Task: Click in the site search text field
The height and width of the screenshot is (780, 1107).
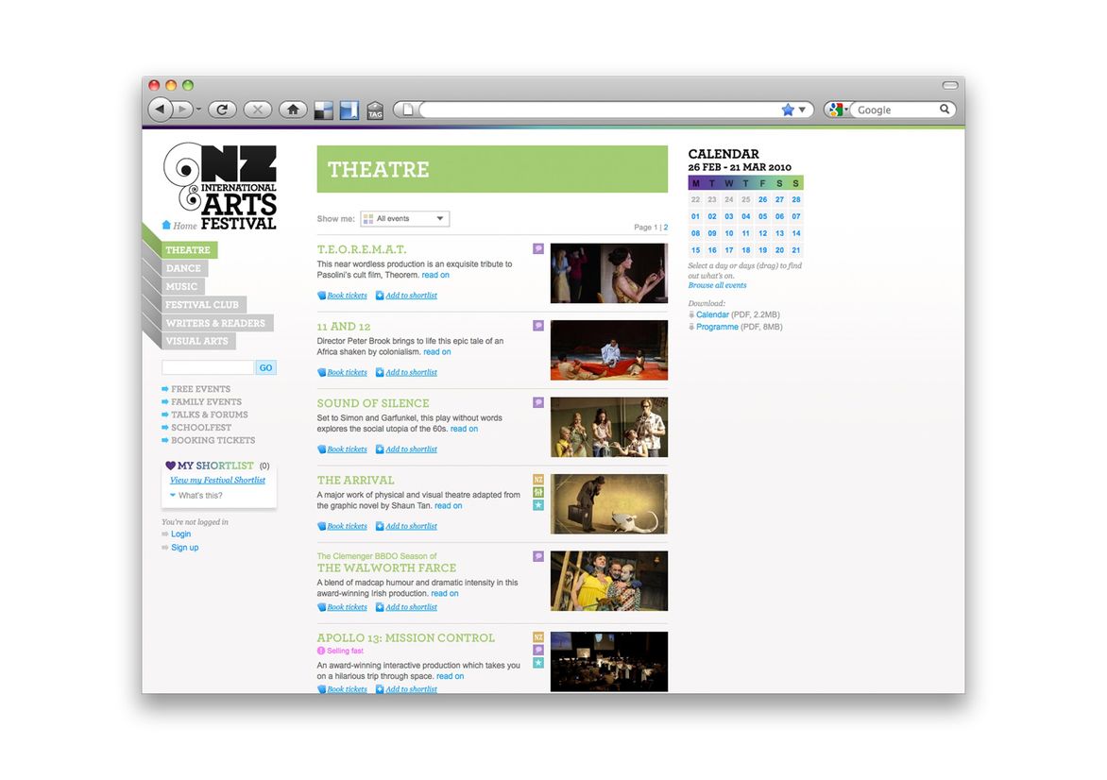Action: coord(208,367)
